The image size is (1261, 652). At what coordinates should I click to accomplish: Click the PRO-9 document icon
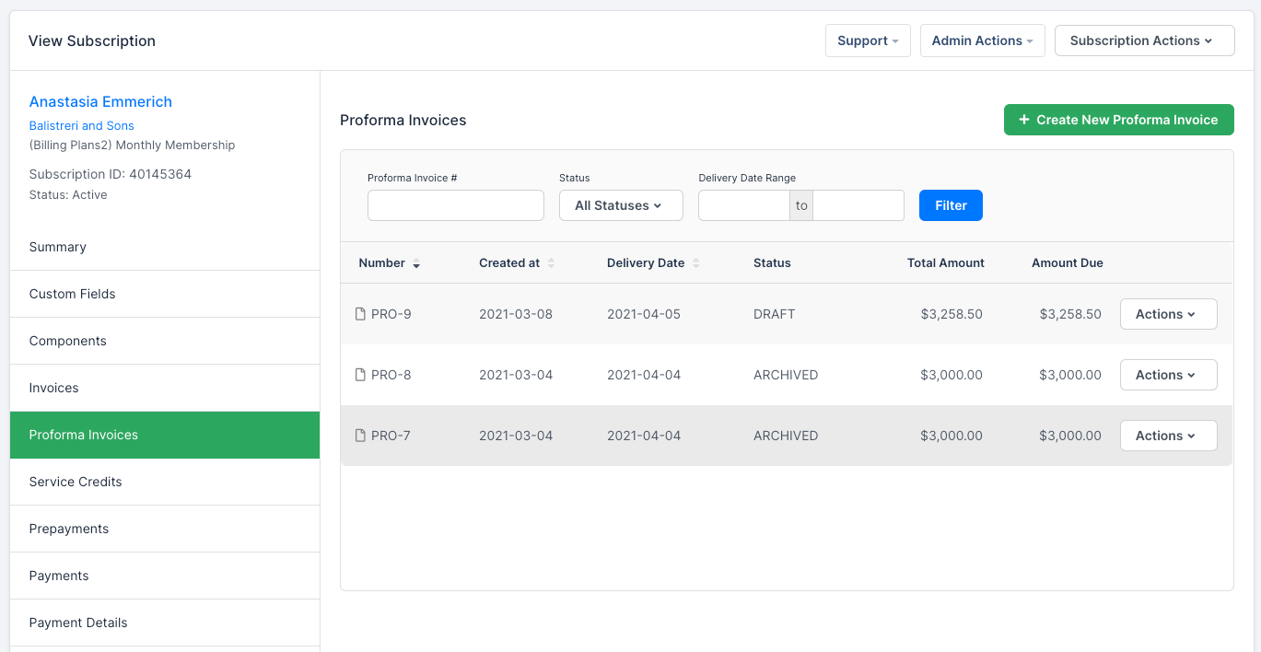click(x=361, y=314)
